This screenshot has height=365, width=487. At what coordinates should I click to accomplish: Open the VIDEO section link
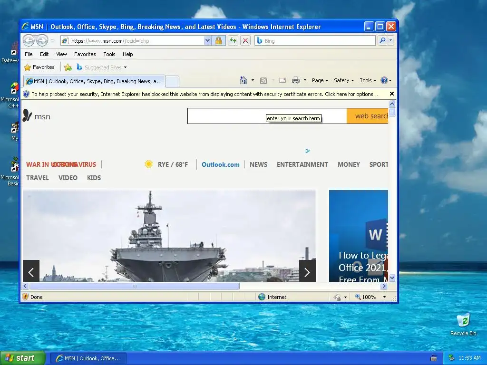click(68, 178)
